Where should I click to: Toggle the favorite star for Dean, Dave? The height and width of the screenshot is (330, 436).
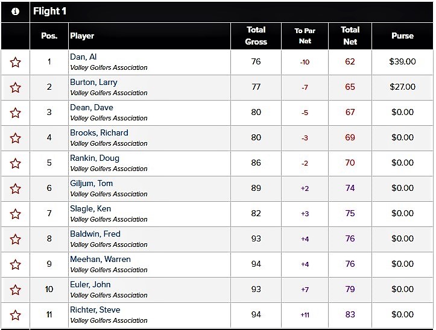(x=15, y=113)
